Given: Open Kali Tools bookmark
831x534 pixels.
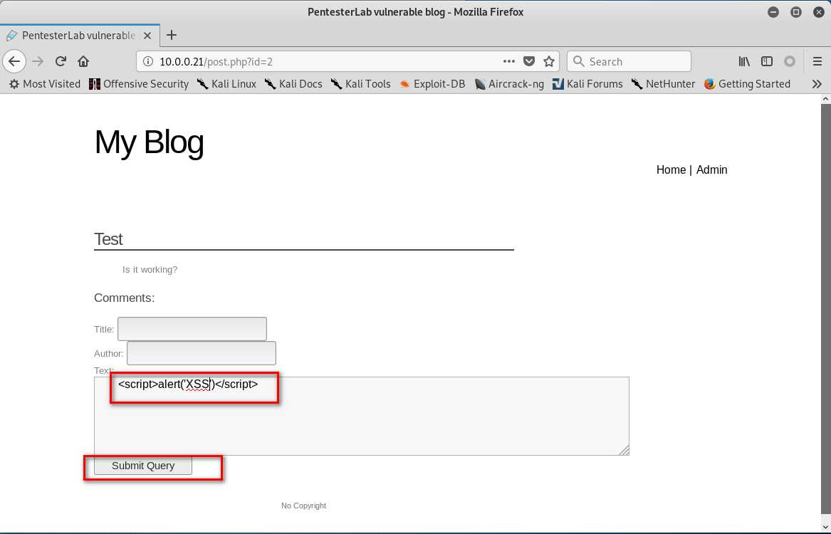Looking at the screenshot, I should point(360,84).
